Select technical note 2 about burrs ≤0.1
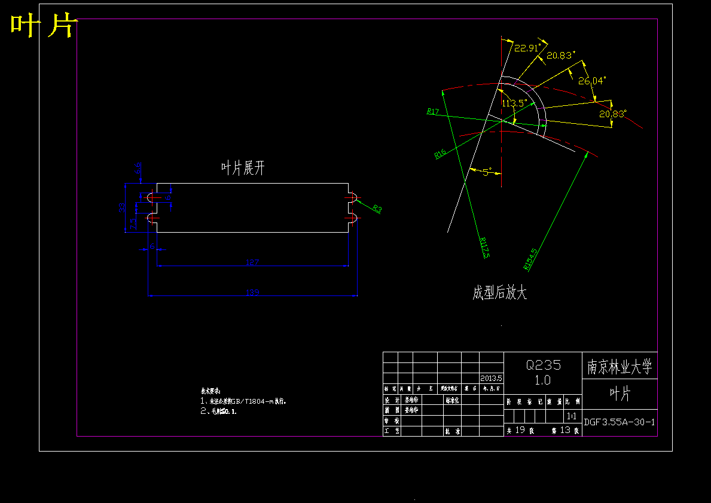This screenshot has width=711, height=503. click(x=218, y=411)
